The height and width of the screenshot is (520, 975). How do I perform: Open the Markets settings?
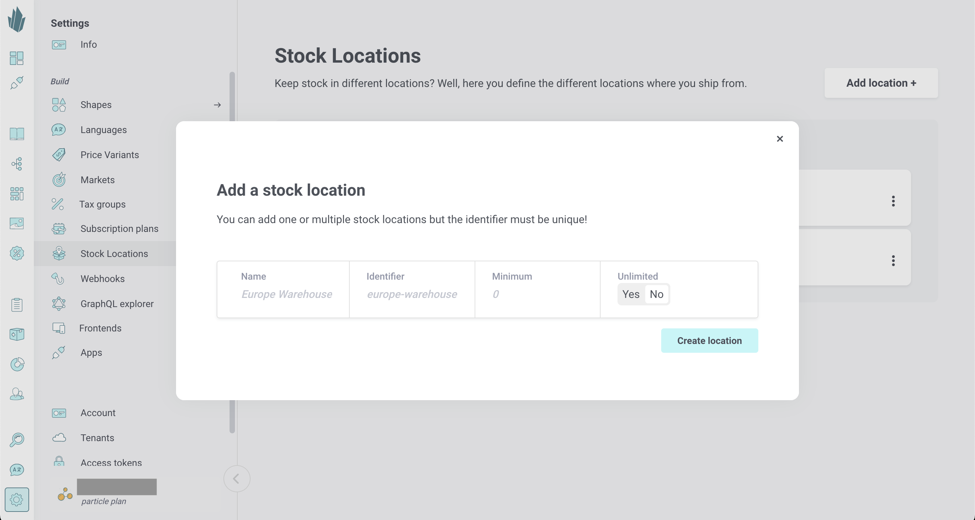tap(97, 179)
